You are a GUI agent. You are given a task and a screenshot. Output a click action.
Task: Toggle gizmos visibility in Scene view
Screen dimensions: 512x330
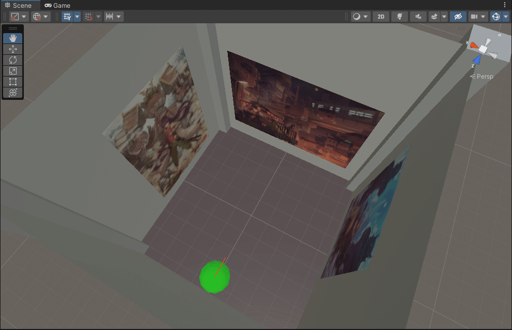[x=495, y=17]
